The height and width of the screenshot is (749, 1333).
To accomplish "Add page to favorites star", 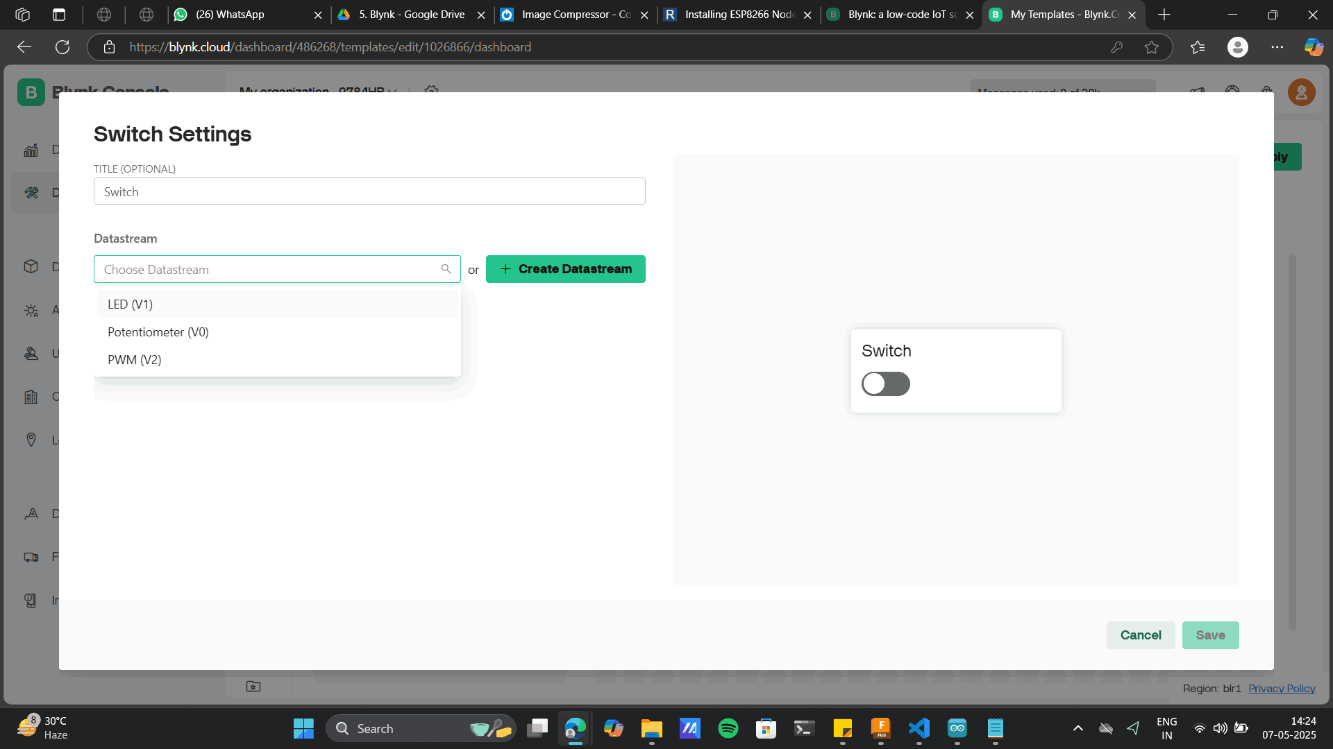I will pos(1152,47).
